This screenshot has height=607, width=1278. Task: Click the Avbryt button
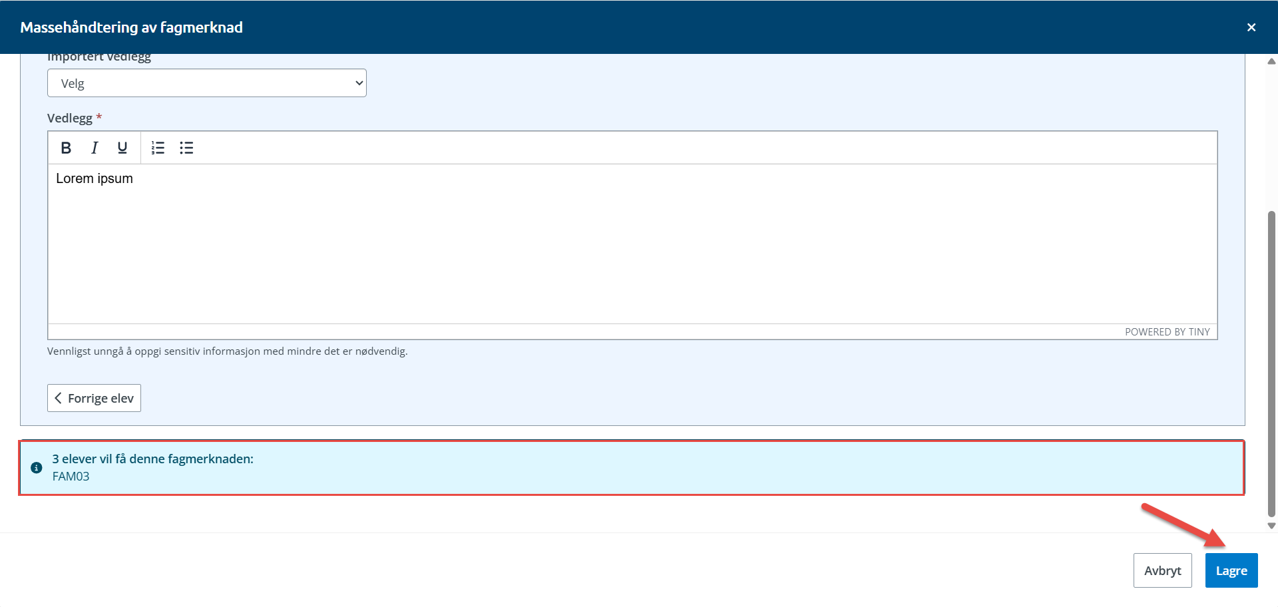1162,570
